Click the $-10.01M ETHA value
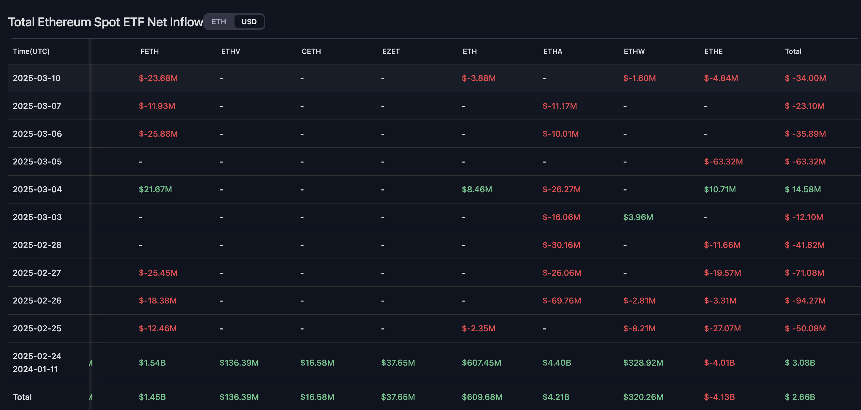Image resolution: width=861 pixels, height=410 pixels. (x=560, y=133)
